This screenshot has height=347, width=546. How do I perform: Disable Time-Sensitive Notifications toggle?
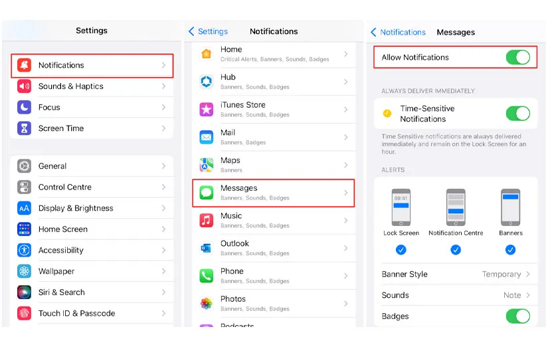(x=517, y=114)
